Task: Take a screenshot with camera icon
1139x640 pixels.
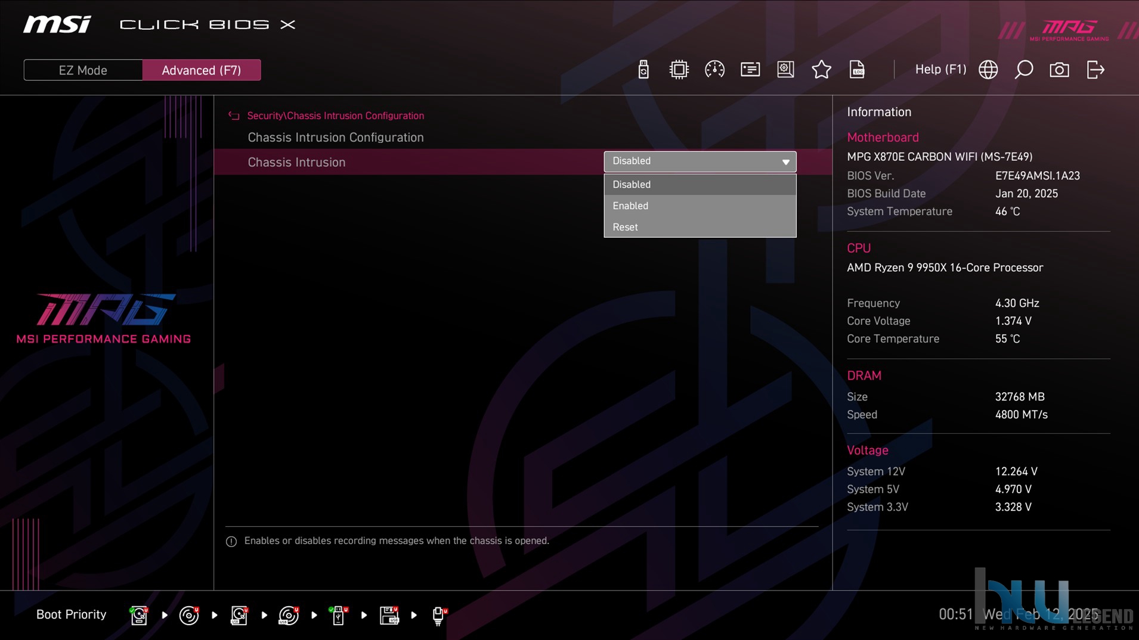Action: click(x=1059, y=70)
